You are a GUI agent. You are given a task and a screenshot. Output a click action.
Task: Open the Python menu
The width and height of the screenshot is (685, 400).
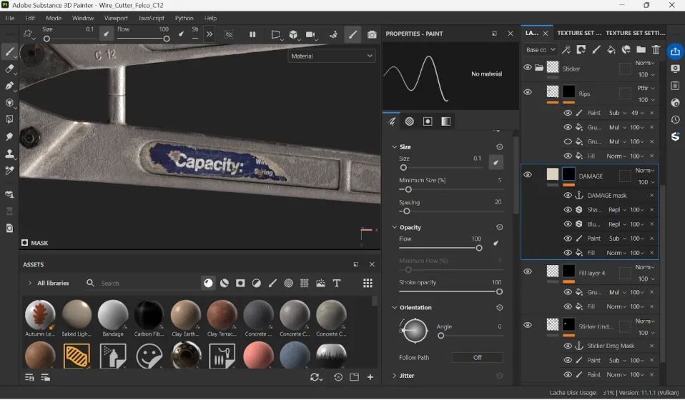click(184, 19)
